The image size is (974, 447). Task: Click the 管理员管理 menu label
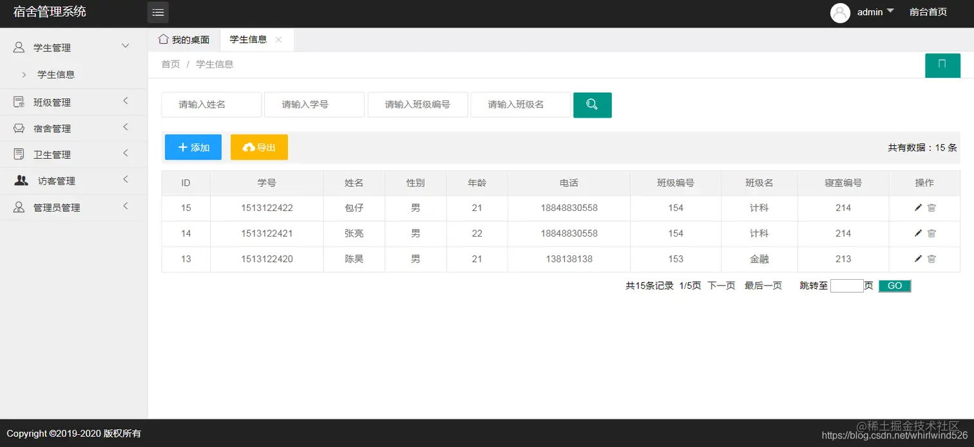click(x=57, y=208)
